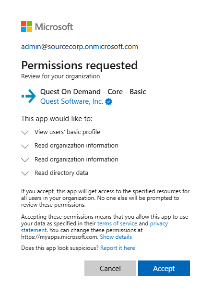This screenshot has width=211, height=297.
Task: Click the Show details link
Action: tap(116, 237)
